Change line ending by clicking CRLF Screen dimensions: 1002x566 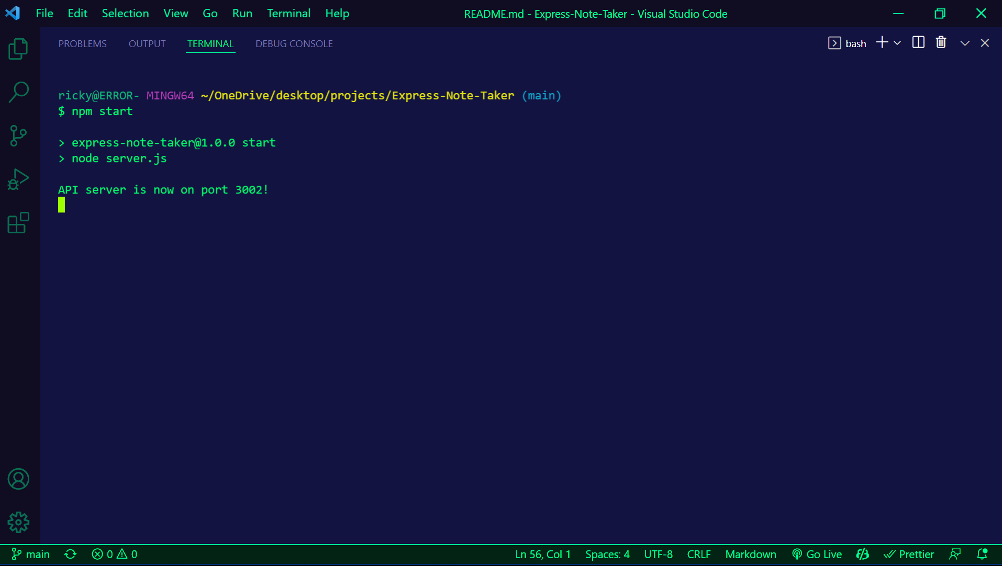click(699, 554)
